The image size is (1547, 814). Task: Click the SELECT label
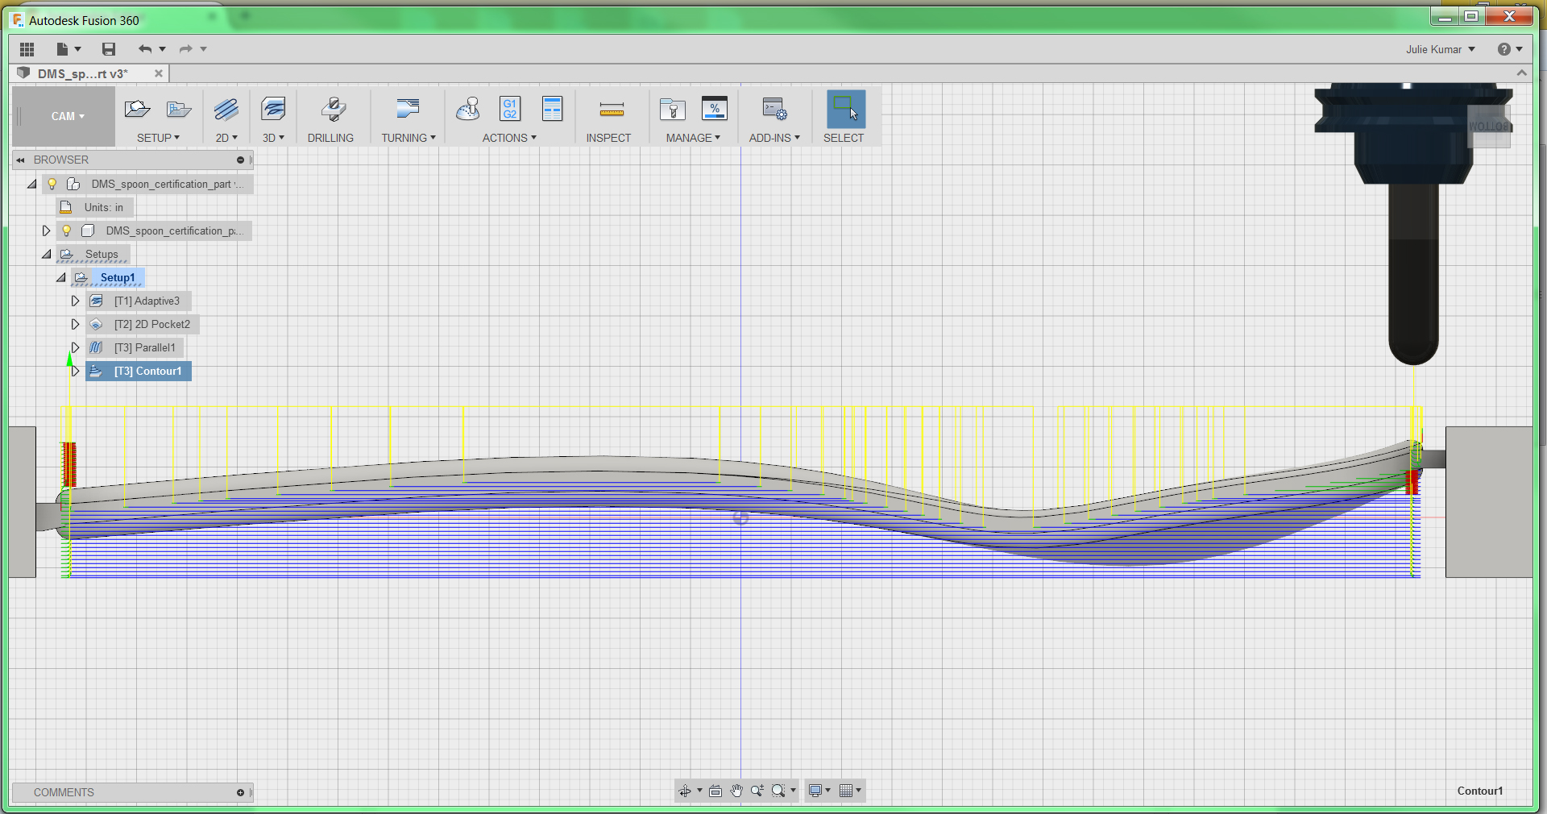tap(844, 138)
